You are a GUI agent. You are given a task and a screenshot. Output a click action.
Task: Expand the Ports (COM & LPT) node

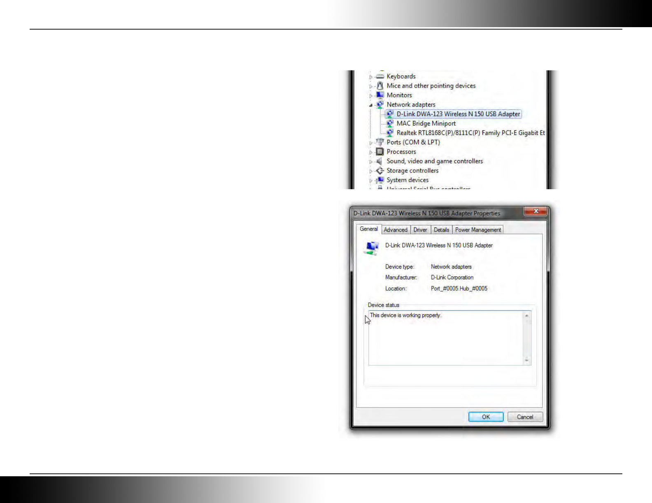[371, 143]
